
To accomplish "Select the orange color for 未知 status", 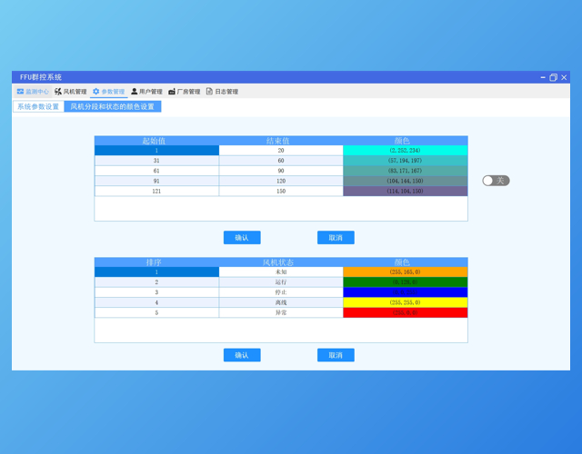I will click(x=405, y=272).
